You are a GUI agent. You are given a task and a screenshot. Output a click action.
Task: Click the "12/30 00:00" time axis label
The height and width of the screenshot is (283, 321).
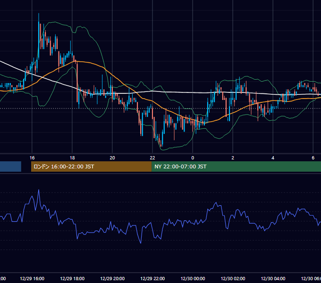193,278
